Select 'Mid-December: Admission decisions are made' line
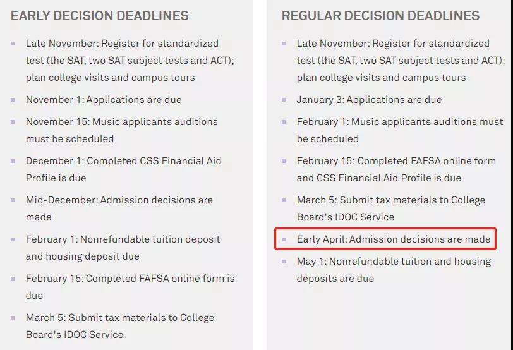The height and width of the screenshot is (350, 513). coord(119,208)
